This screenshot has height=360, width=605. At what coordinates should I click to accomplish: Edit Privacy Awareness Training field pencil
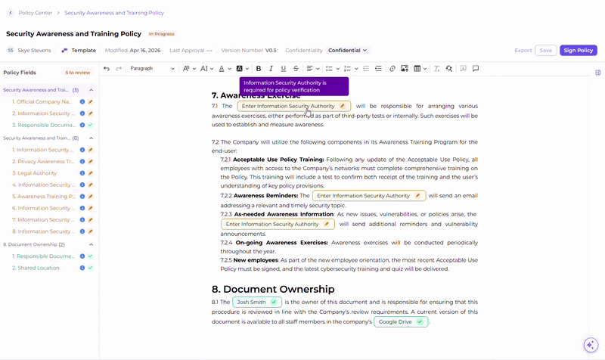90,162
